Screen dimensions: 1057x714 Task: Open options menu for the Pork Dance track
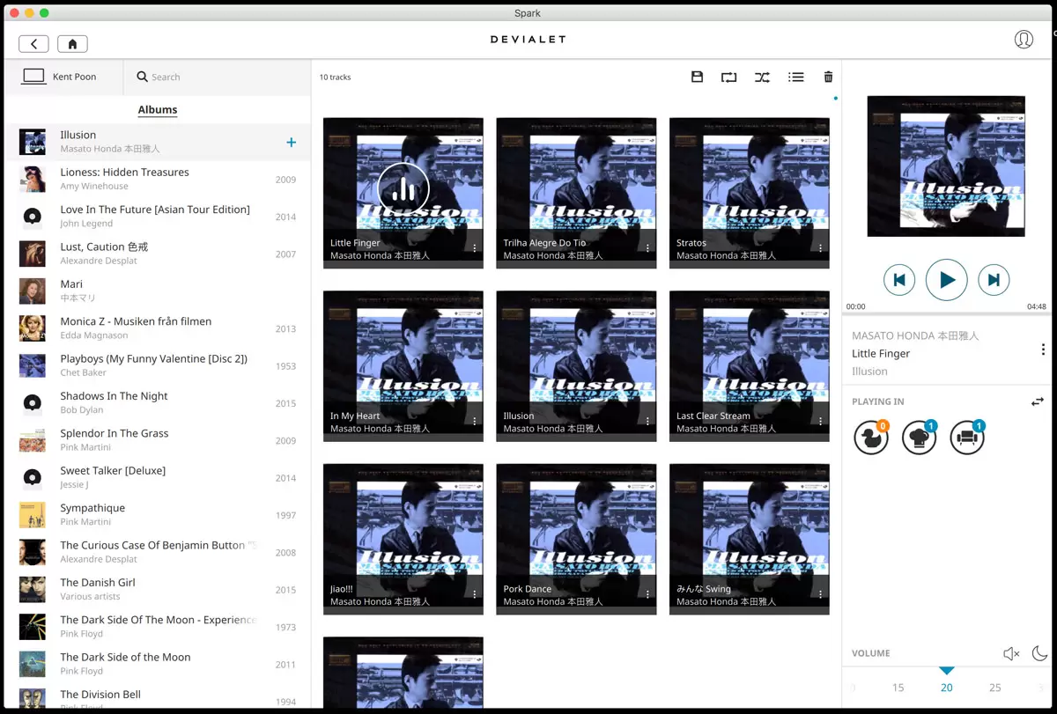[x=647, y=595]
